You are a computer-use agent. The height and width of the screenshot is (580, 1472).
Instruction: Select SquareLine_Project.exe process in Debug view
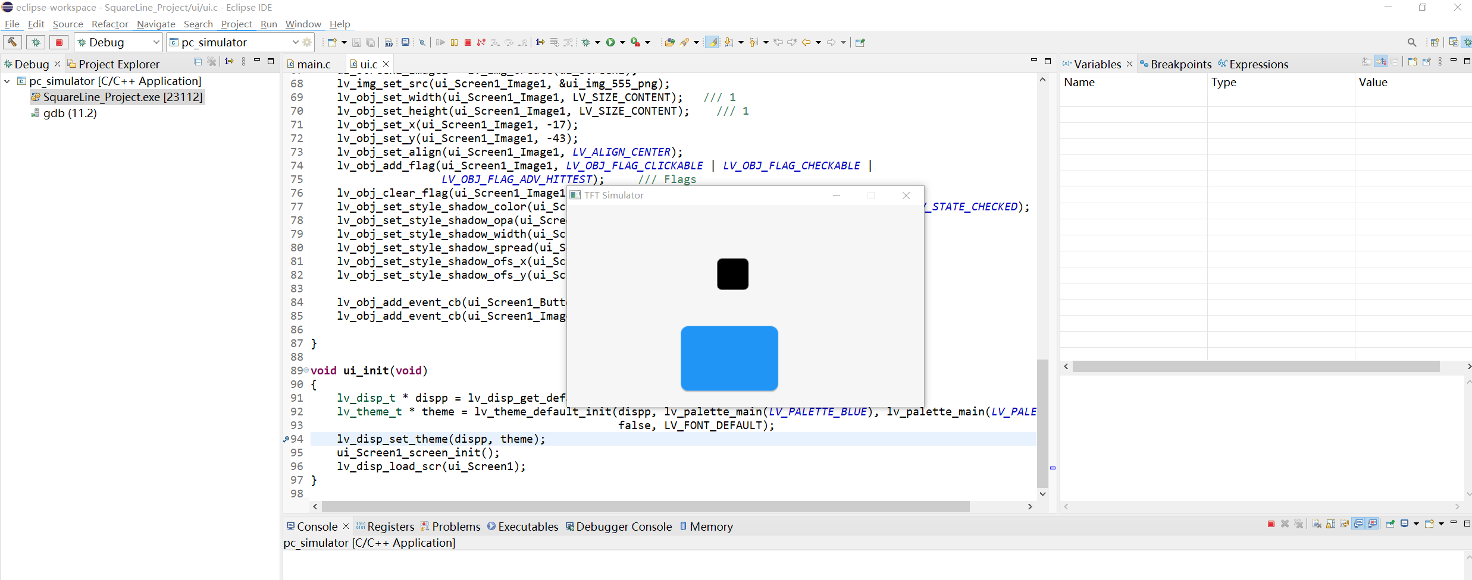pos(117,97)
